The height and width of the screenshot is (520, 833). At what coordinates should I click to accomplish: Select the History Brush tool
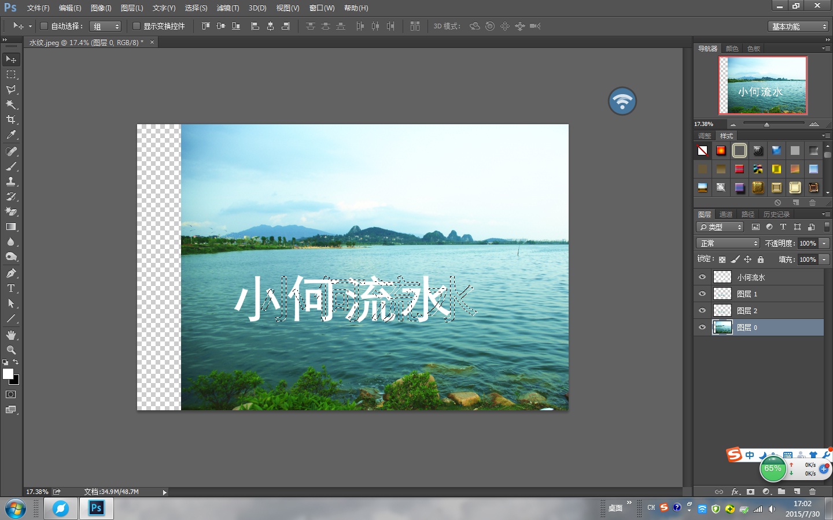[x=11, y=196]
